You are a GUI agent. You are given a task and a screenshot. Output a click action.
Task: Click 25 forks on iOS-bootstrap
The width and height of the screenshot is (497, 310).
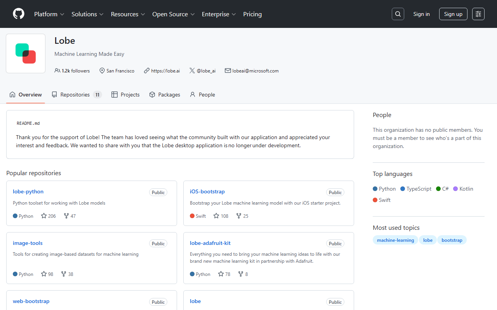coord(242,216)
